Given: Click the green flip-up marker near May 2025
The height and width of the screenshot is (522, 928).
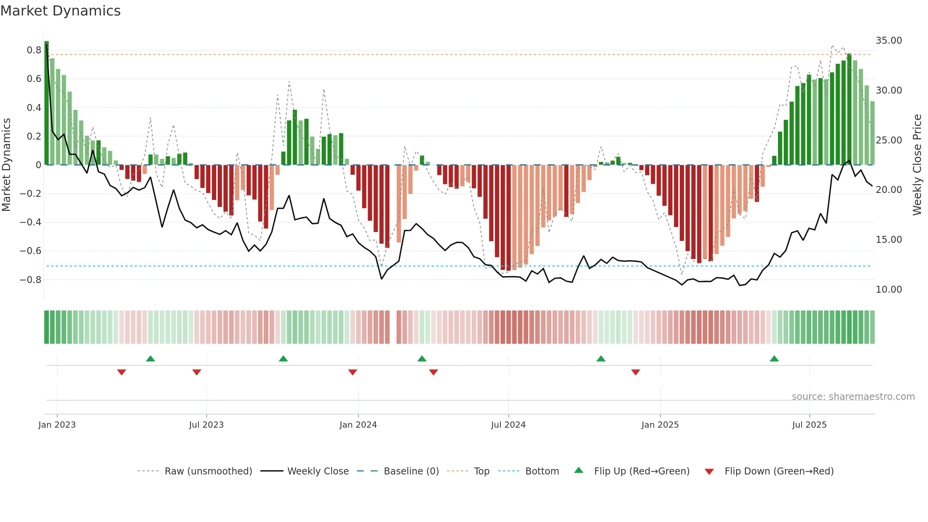Looking at the screenshot, I should (x=774, y=358).
